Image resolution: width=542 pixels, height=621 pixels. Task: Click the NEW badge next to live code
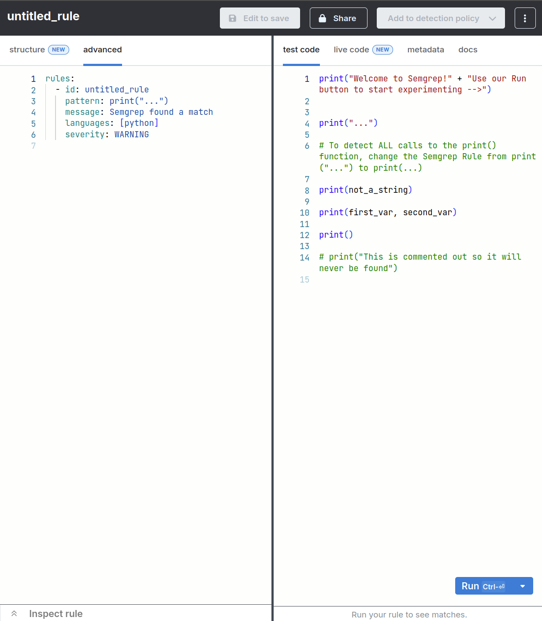coord(382,50)
